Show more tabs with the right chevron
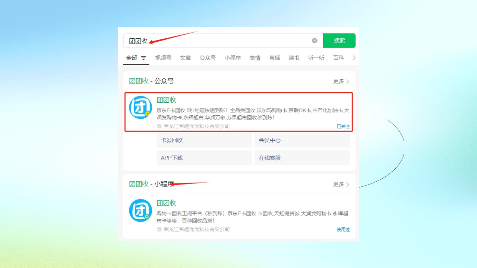Viewport: 477px width, 268px height. pos(354,58)
